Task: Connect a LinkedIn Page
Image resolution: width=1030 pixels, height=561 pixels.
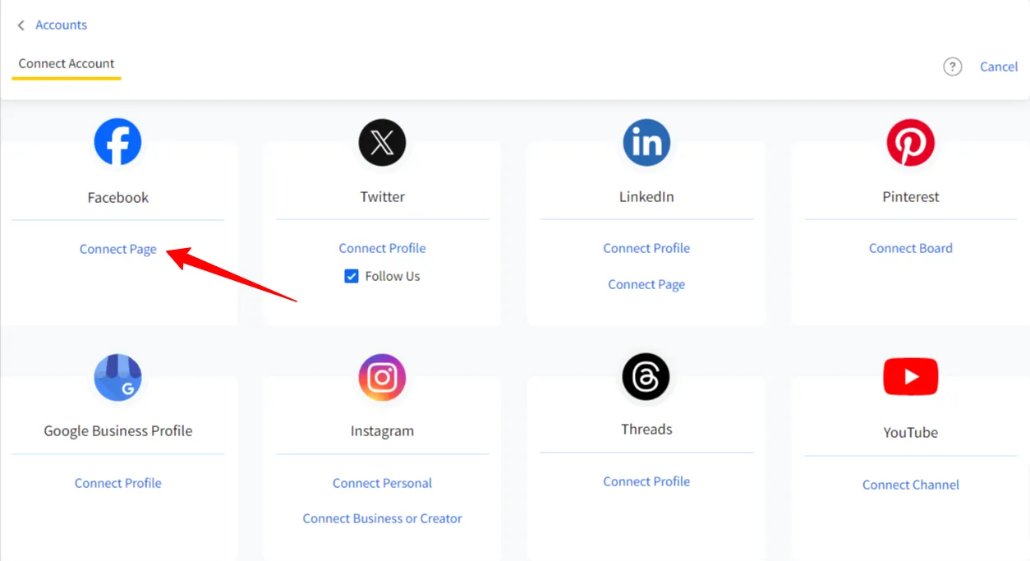Action: tap(646, 284)
